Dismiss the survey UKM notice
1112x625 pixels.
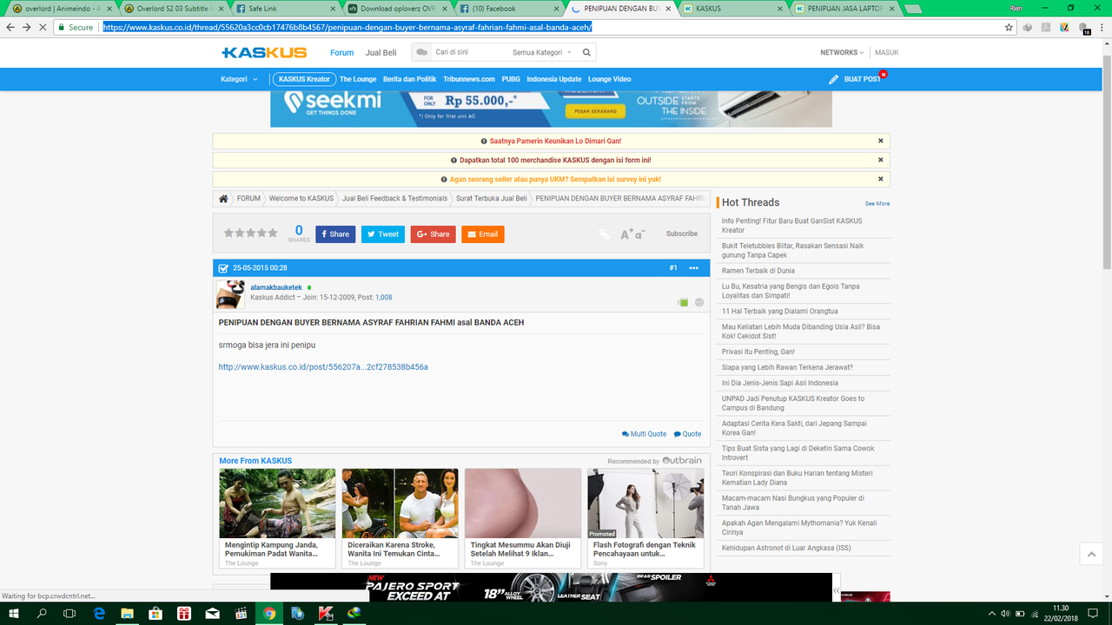880,179
